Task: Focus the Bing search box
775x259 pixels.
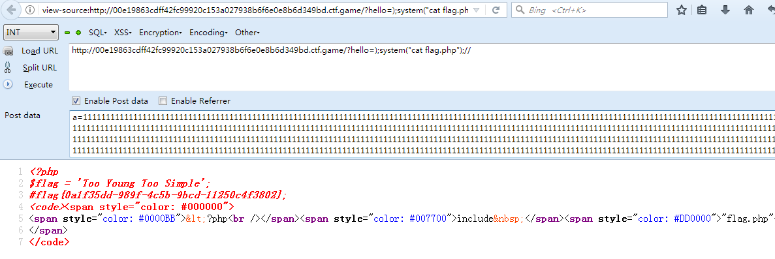Action: 589,10
